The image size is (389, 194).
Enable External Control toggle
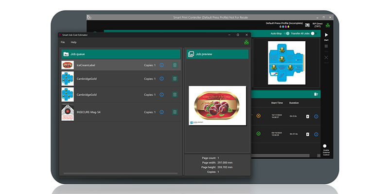pyautogui.click(x=325, y=145)
